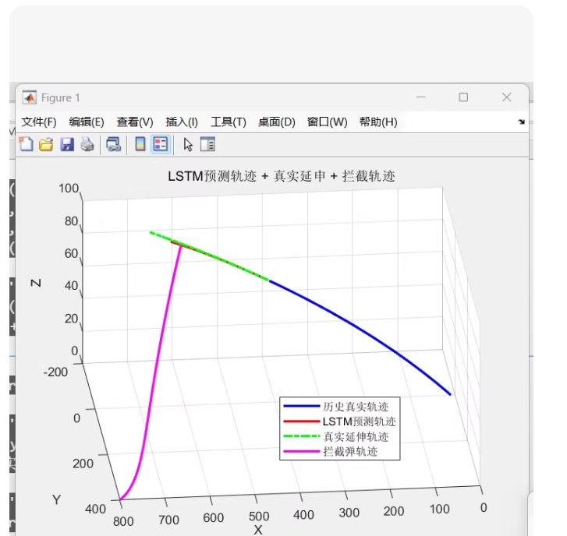The image size is (567, 536).
Task: Select legend entry 历史真实轨迹
Action: click(x=356, y=407)
